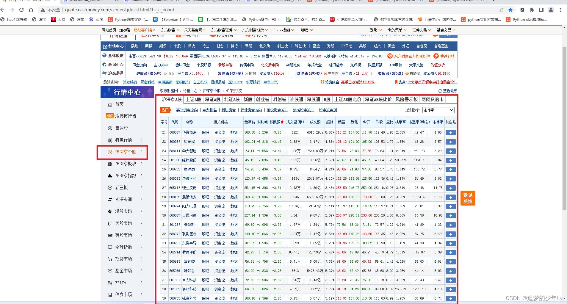Open 首页 home icon in sidebar
This screenshot has width=567, height=304.
(x=110, y=104)
